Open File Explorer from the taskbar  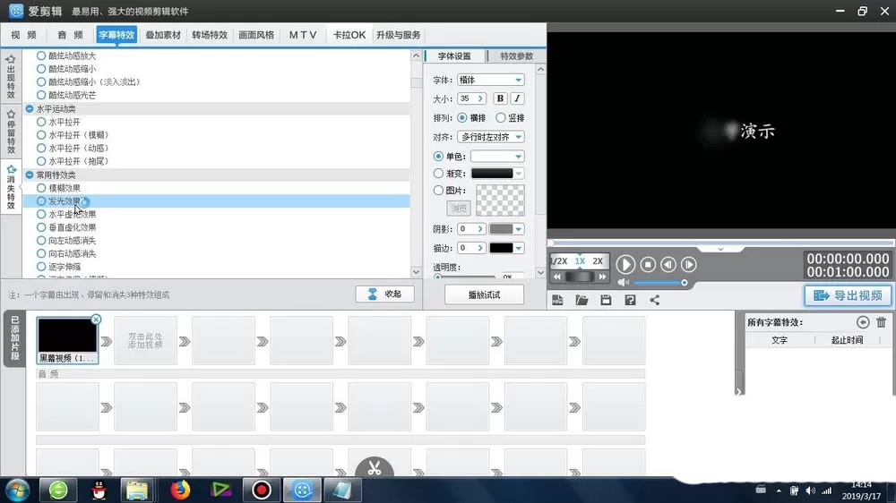137,490
